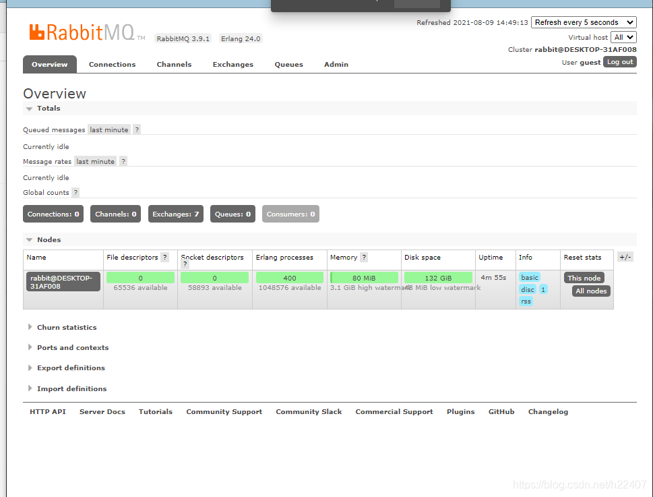Viewport: 653px width, 497px height.
Task: Open the Admin tab
Action: click(336, 64)
